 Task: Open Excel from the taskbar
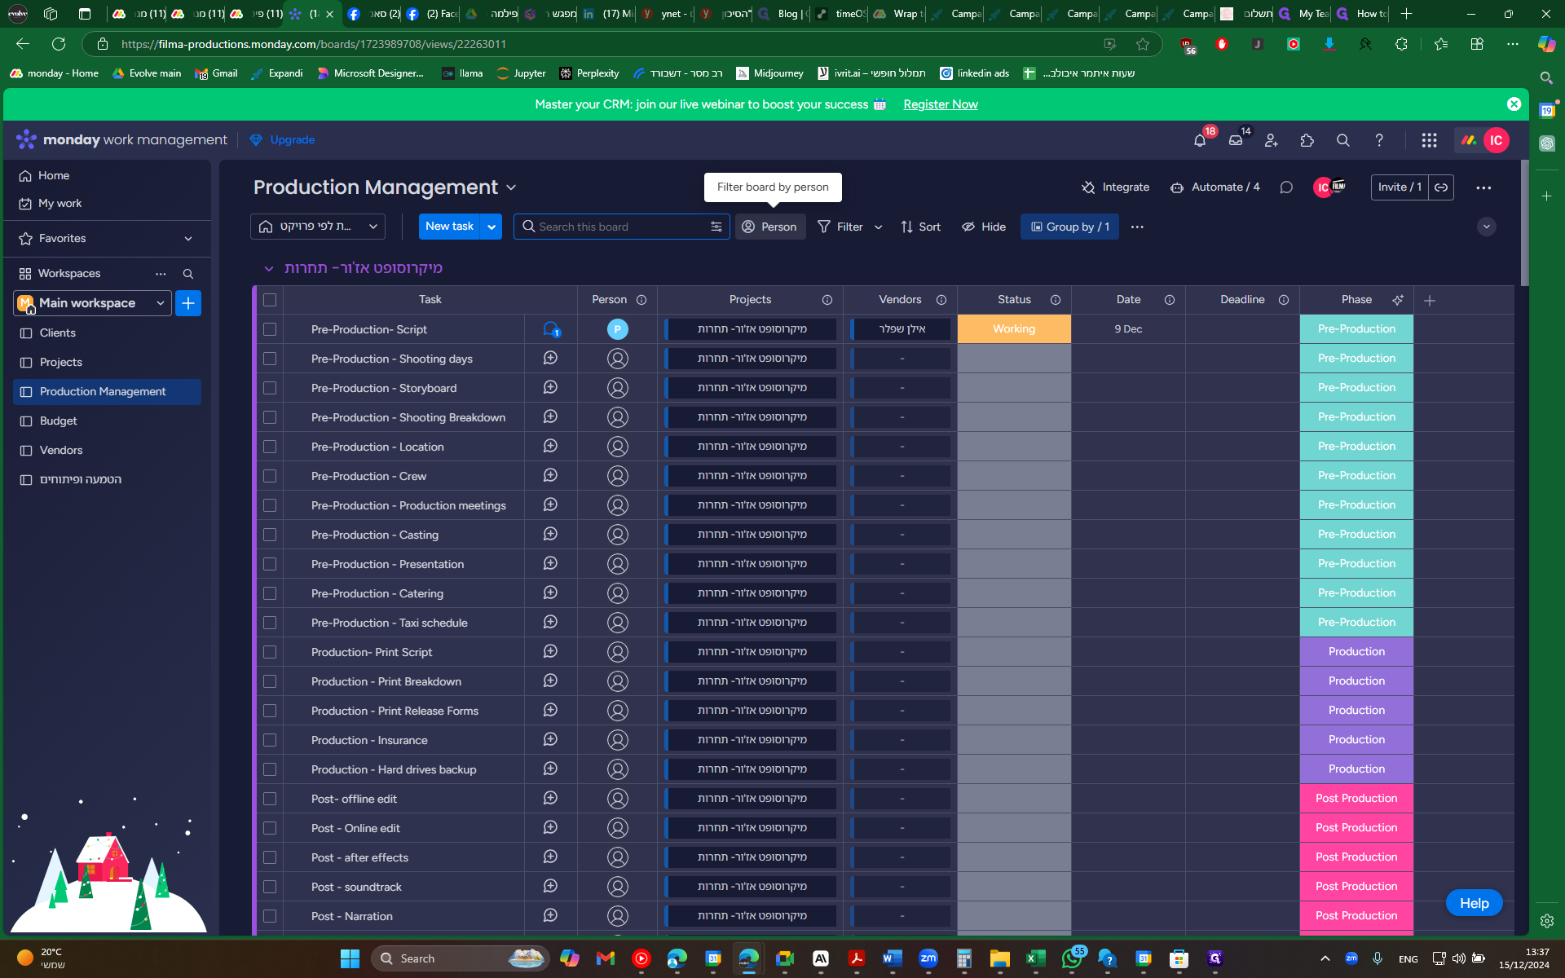1035,958
